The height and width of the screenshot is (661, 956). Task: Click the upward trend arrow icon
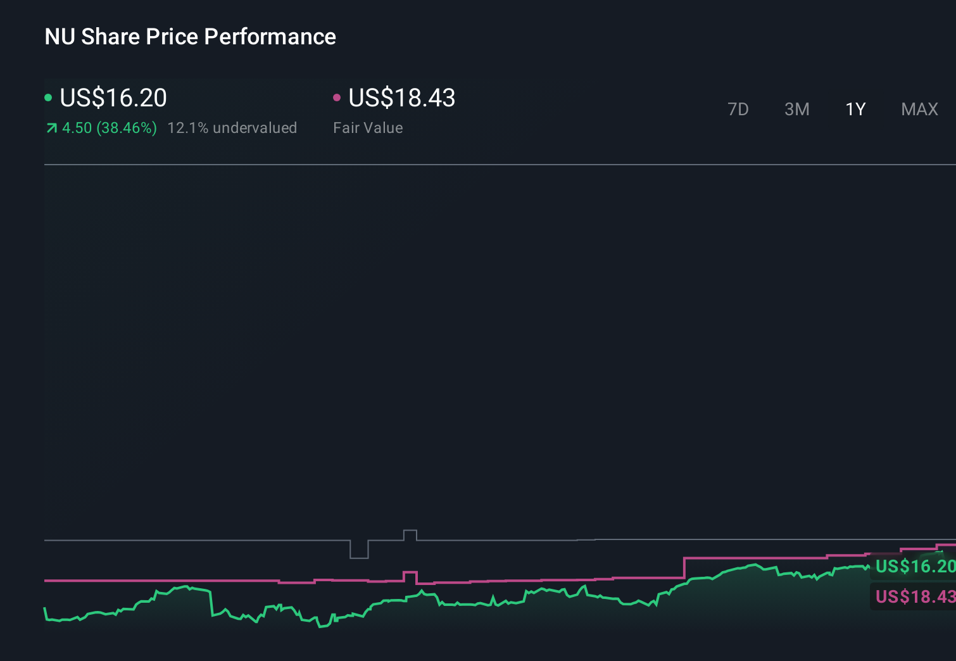coord(51,127)
